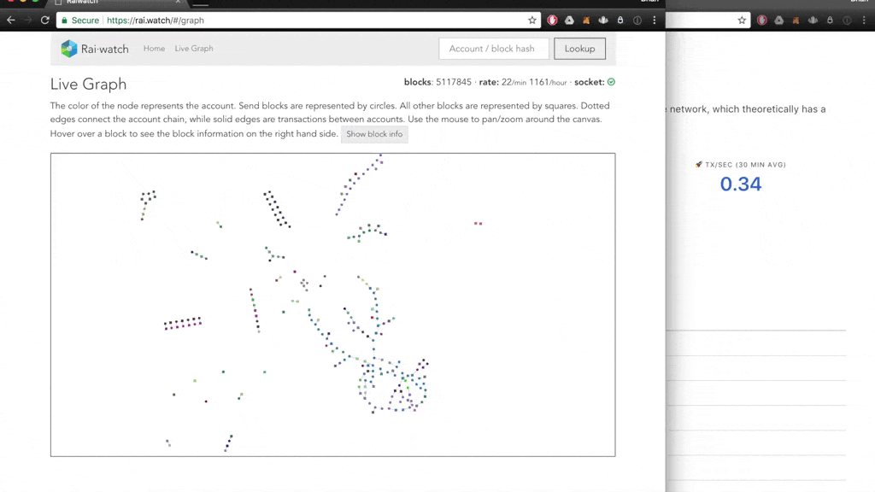Image resolution: width=875 pixels, height=492 pixels.
Task: Click the rai.watch URL in the address bar
Action: pyautogui.click(x=156, y=20)
